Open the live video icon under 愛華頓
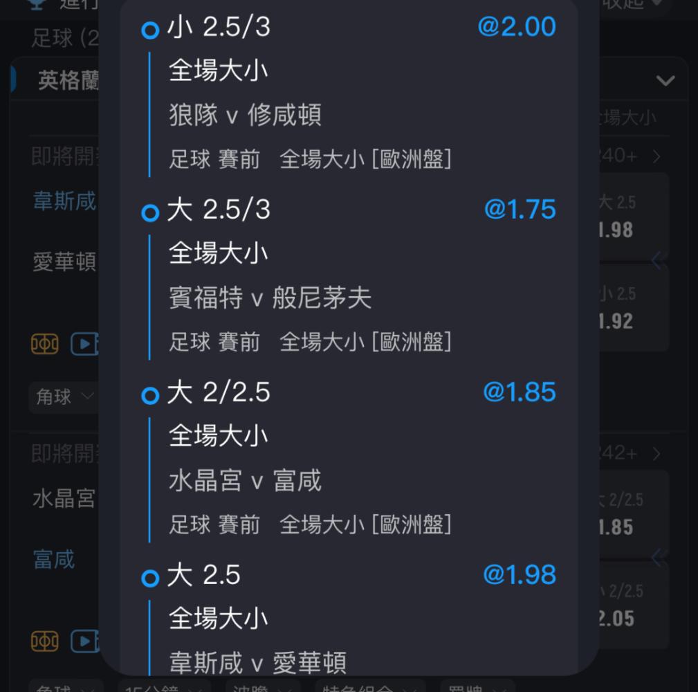 (84, 344)
